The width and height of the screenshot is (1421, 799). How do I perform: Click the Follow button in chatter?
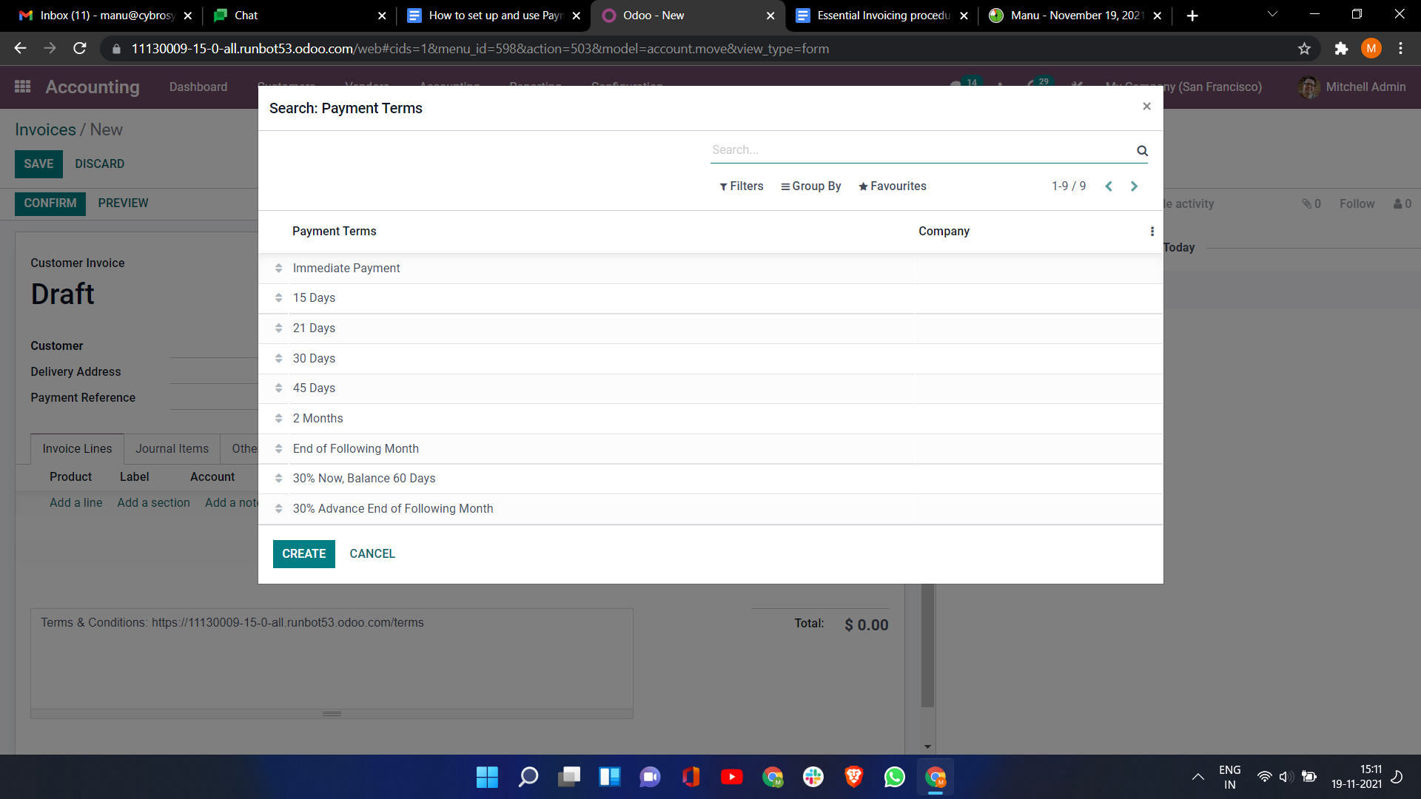[x=1357, y=204]
